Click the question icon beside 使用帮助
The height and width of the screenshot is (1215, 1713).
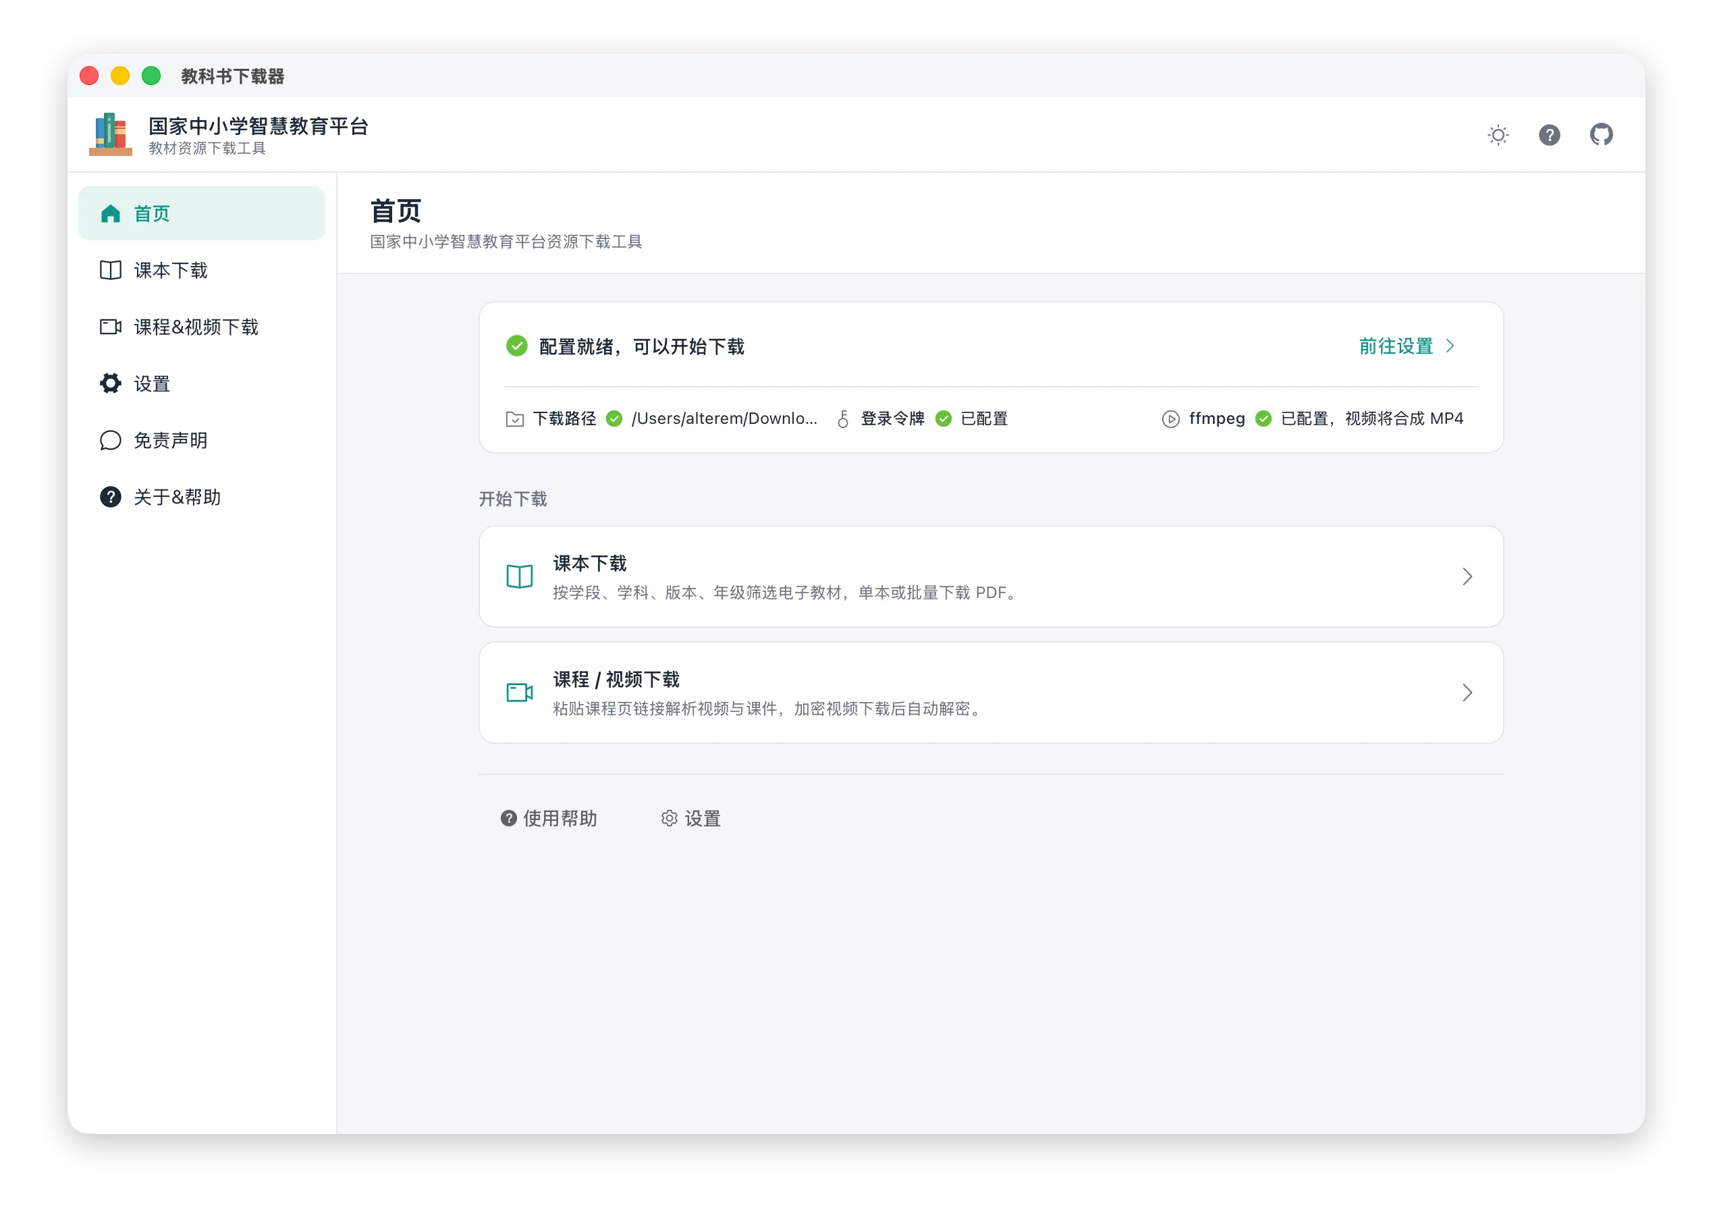click(x=509, y=819)
